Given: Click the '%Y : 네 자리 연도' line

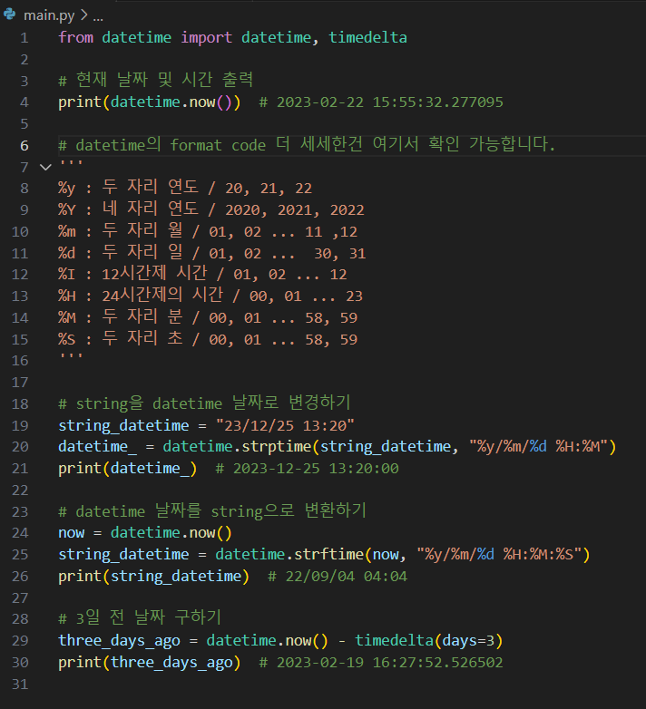Looking at the screenshot, I should pos(211,209).
